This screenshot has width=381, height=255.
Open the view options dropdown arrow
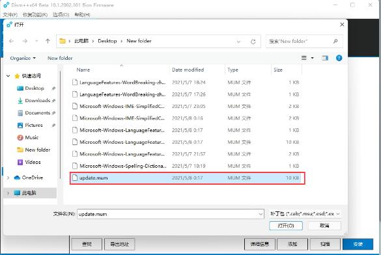[x=312, y=58]
